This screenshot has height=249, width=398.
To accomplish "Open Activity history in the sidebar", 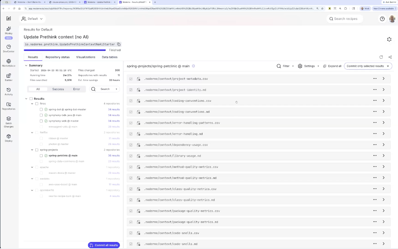I will click(x=9, y=92).
